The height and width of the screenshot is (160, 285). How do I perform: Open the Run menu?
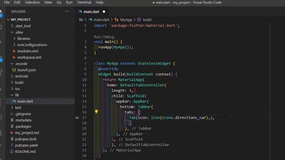69,2
